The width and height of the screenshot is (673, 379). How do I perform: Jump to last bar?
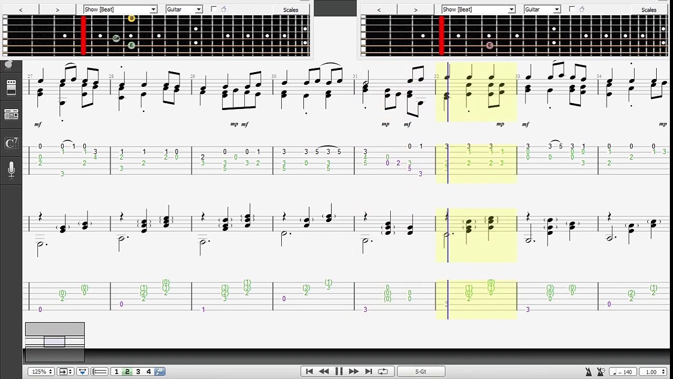(x=368, y=372)
